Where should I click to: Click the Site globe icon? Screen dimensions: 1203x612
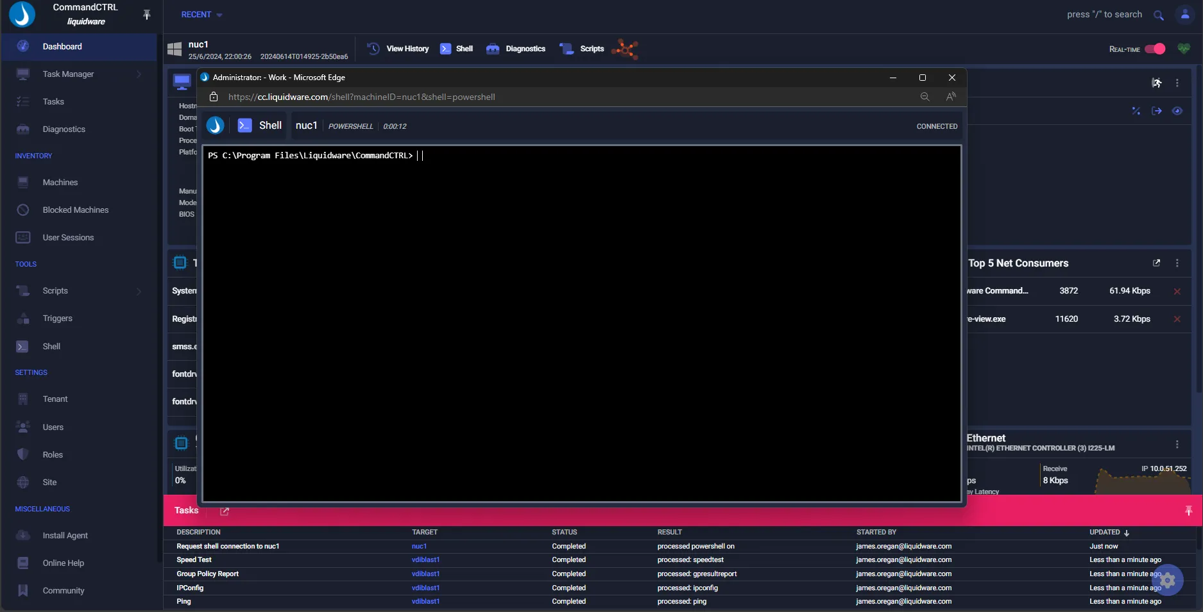23,483
